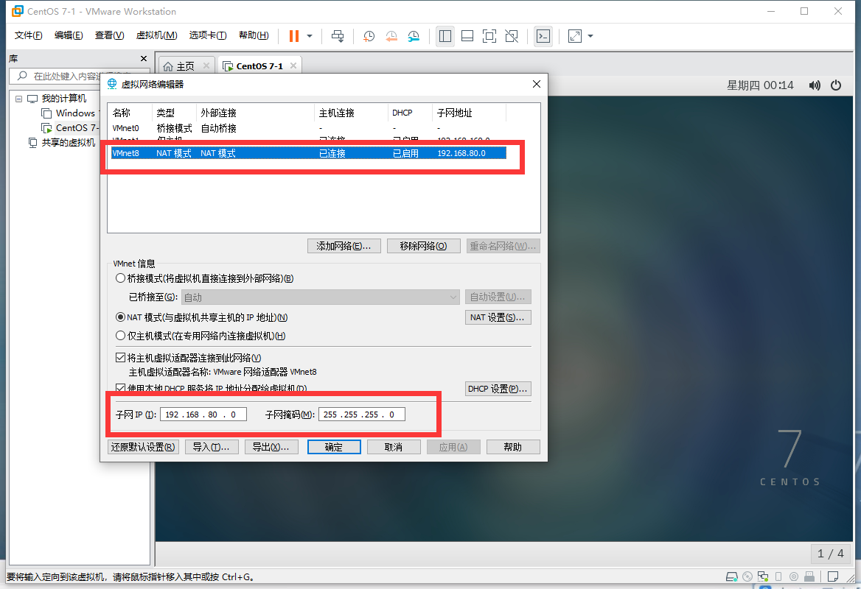Open NAT 设置(S) dialog
Image resolution: width=861 pixels, height=589 pixels.
[x=498, y=317]
